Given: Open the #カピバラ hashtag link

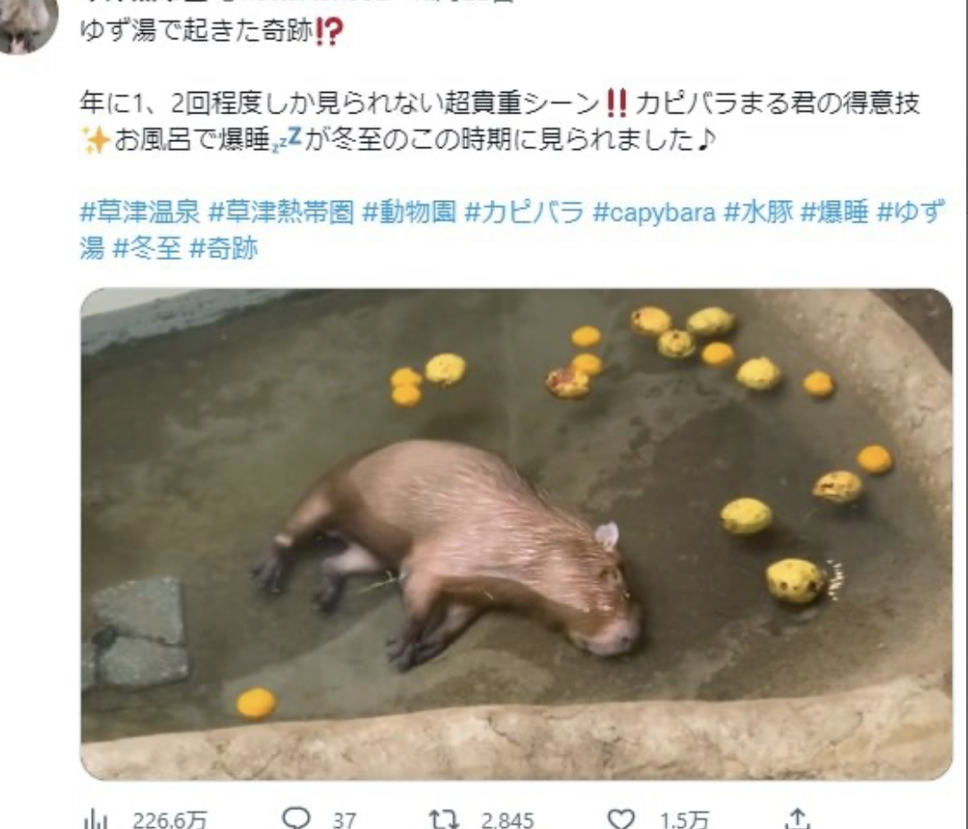Looking at the screenshot, I should pos(524,212).
